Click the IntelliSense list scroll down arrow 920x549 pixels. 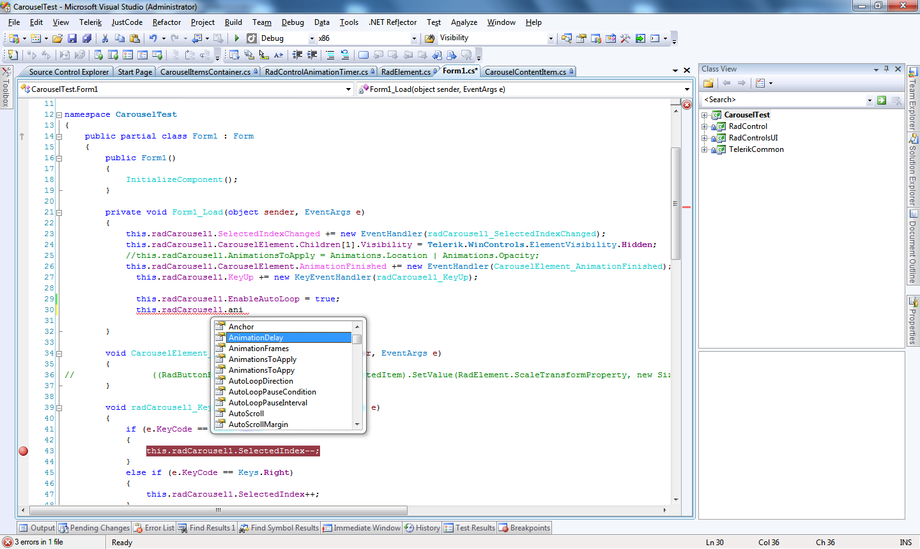[x=357, y=425]
